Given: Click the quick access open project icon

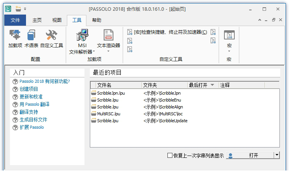Looking at the screenshot, I should [18, 9].
